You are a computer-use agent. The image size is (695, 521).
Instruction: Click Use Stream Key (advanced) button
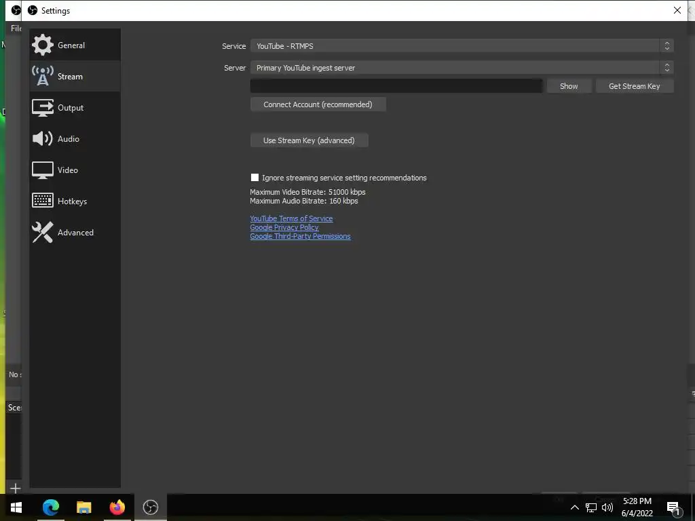[309, 140]
